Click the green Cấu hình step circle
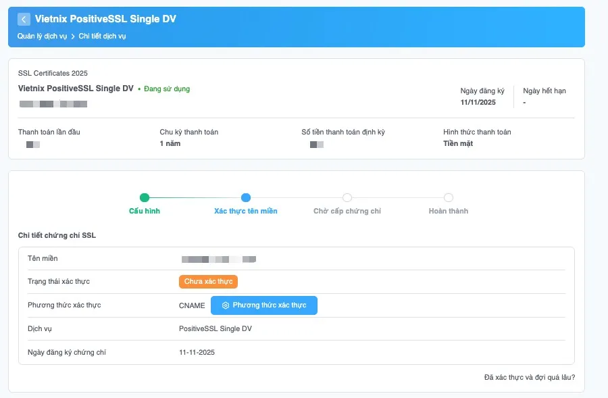Viewport: 608px width, 398px height. [x=145, y=198]
